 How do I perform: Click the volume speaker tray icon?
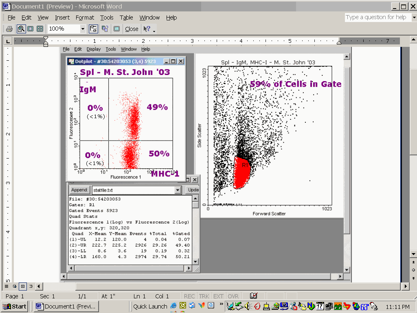pyautogui.click(x=248, y=306)
